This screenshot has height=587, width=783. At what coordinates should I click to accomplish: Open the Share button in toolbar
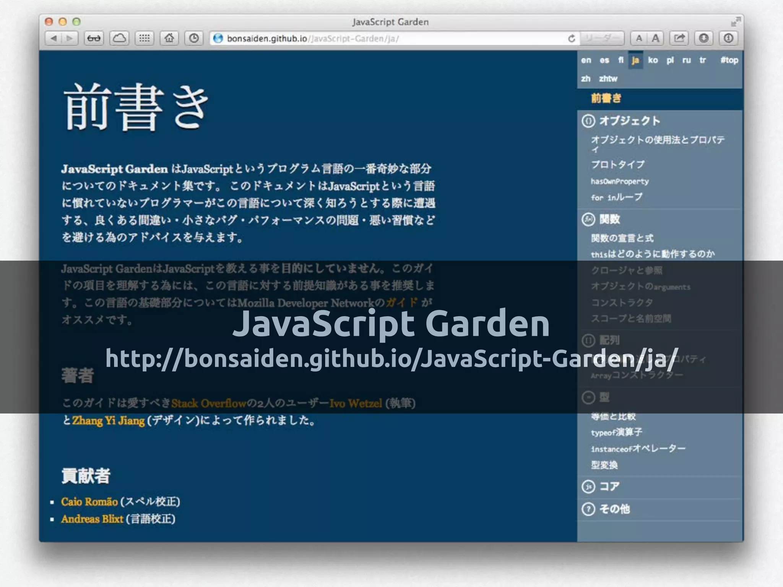pos(679,38)
